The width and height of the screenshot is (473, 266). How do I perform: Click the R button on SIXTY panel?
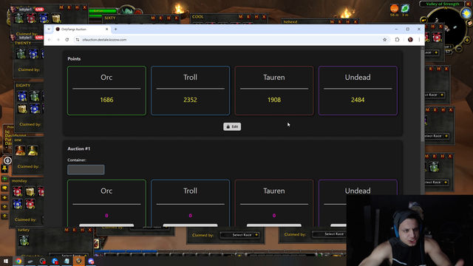(x=161, y=18)
